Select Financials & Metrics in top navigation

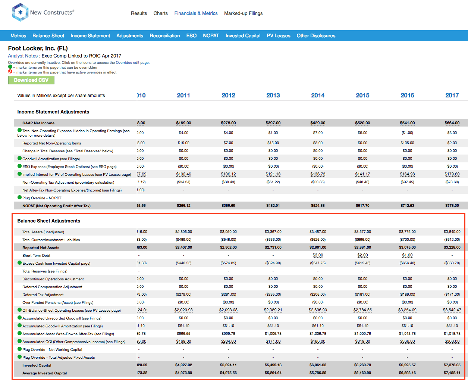pos(196,13)
